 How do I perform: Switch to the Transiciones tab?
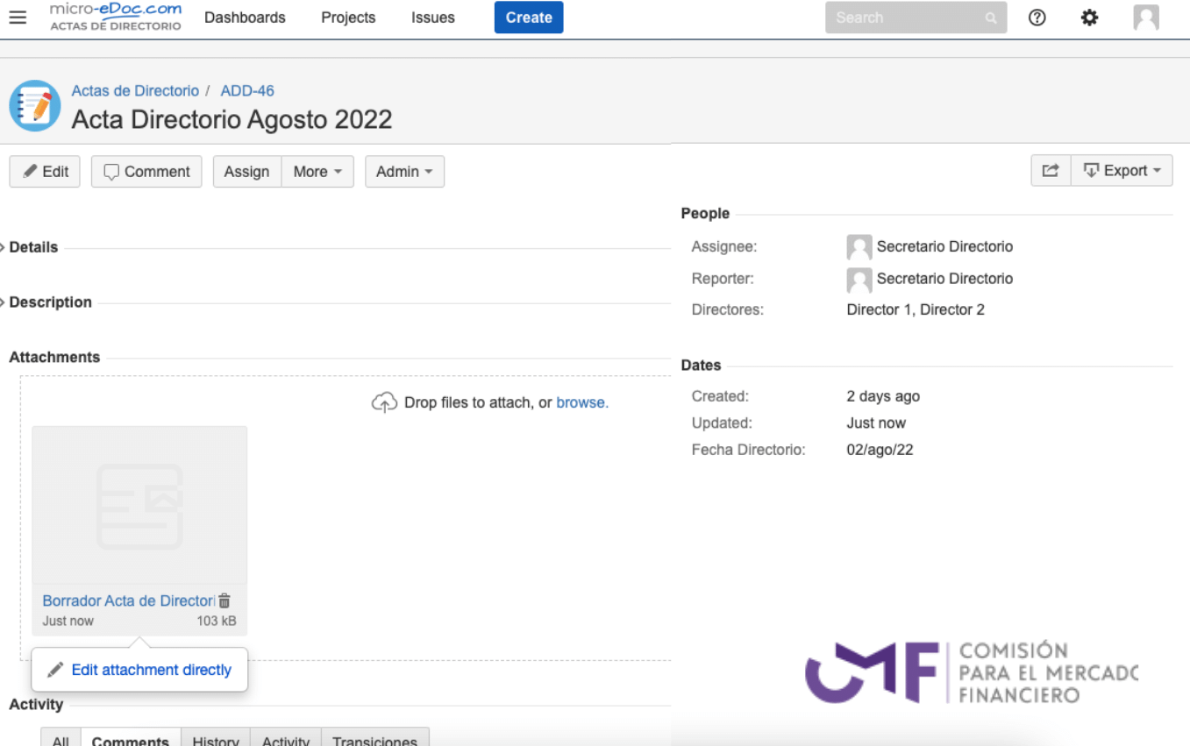(375, 741)
